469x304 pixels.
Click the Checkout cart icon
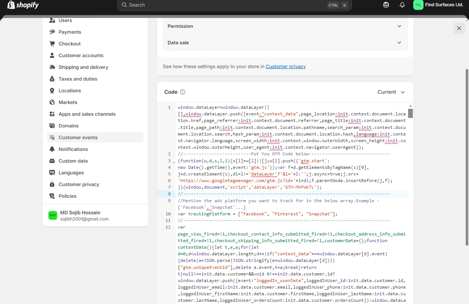(x=52, y=44)
